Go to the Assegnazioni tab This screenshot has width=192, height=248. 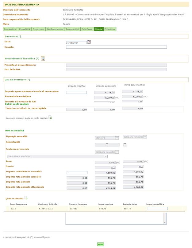(72, 29)
